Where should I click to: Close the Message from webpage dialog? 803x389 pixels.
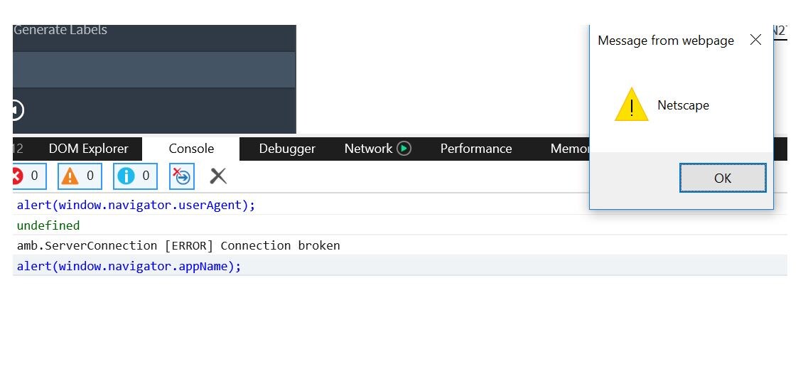755,40
